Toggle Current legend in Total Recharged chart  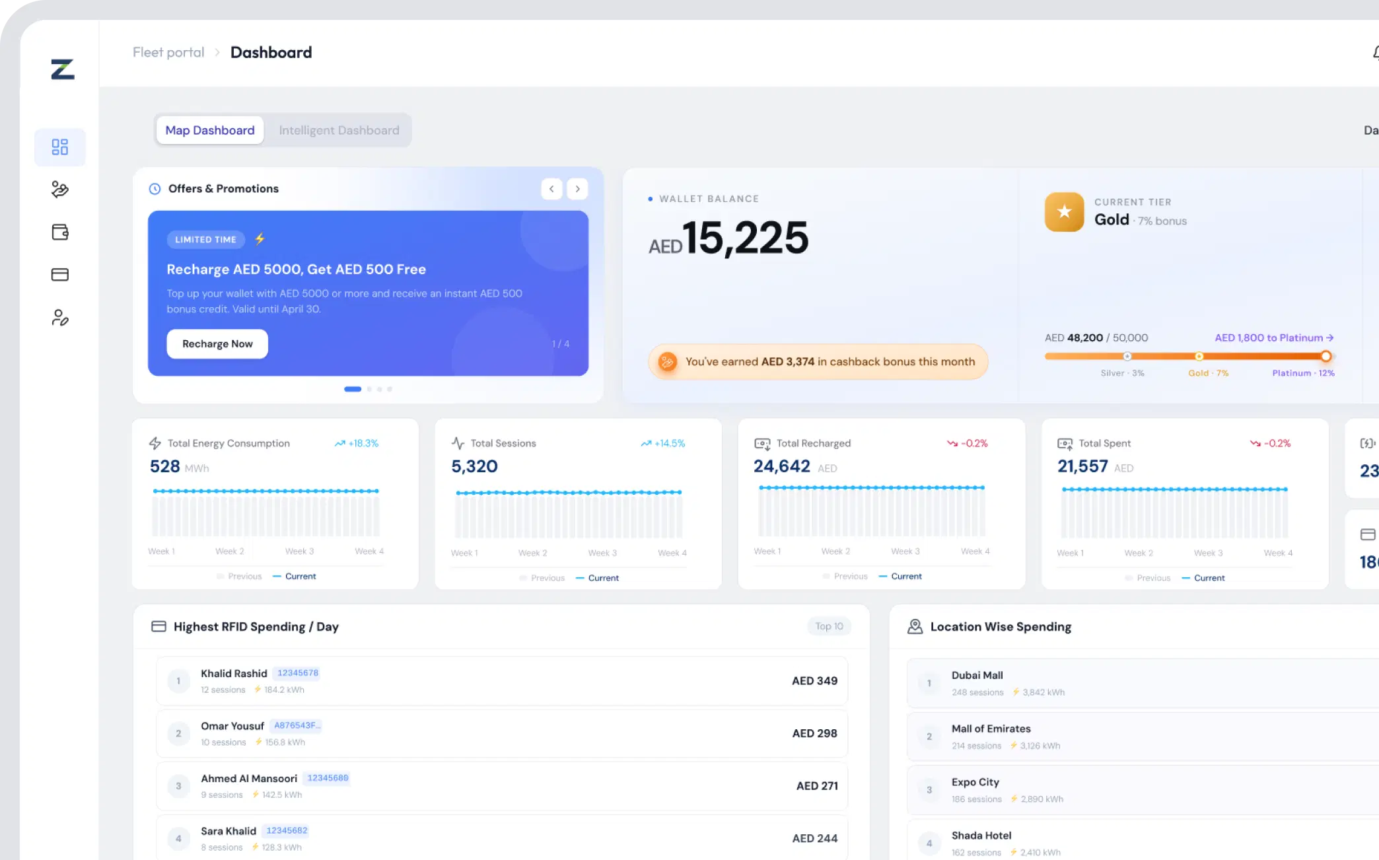901,576
